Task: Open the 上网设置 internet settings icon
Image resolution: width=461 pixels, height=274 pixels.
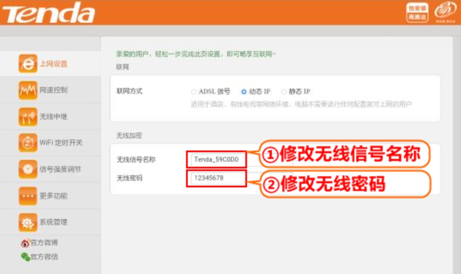Action: pyautogui.click(x=28, y=63)
